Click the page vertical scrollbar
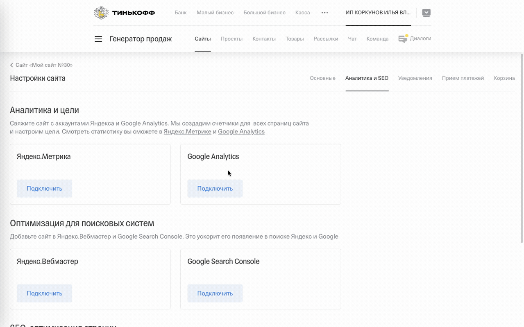 coord(522,148)
